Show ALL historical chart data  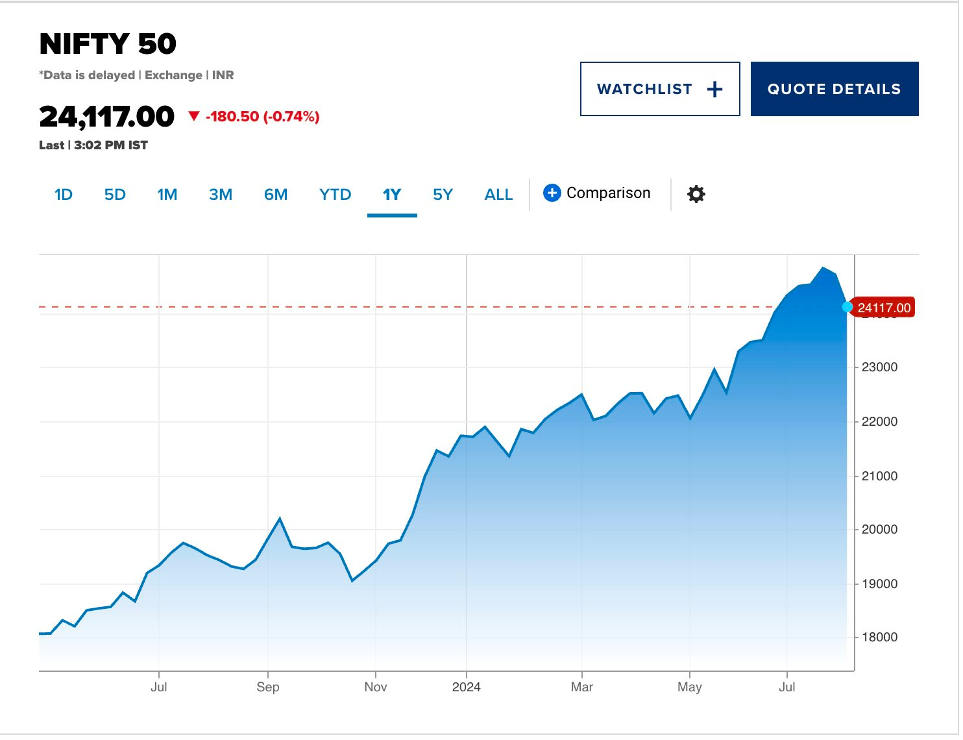(498, 195)
